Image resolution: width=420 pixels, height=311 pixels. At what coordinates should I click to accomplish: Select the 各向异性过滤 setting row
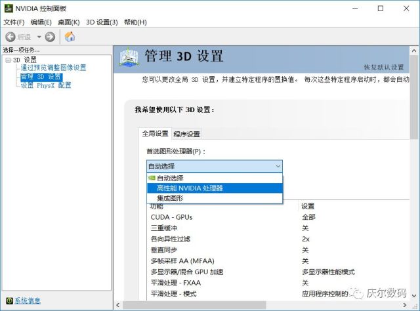(x=278, y=239)
